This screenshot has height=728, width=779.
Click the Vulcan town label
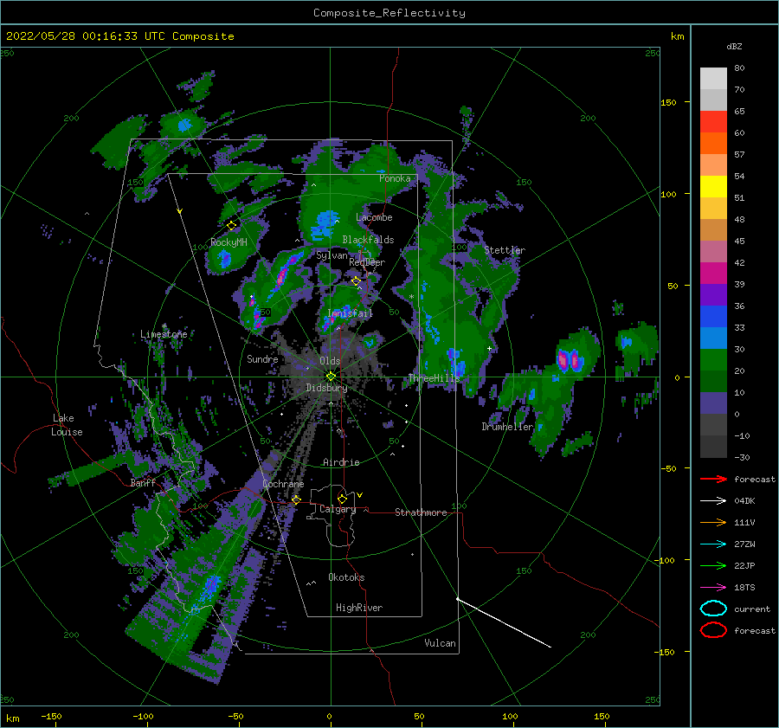(440, 643)
